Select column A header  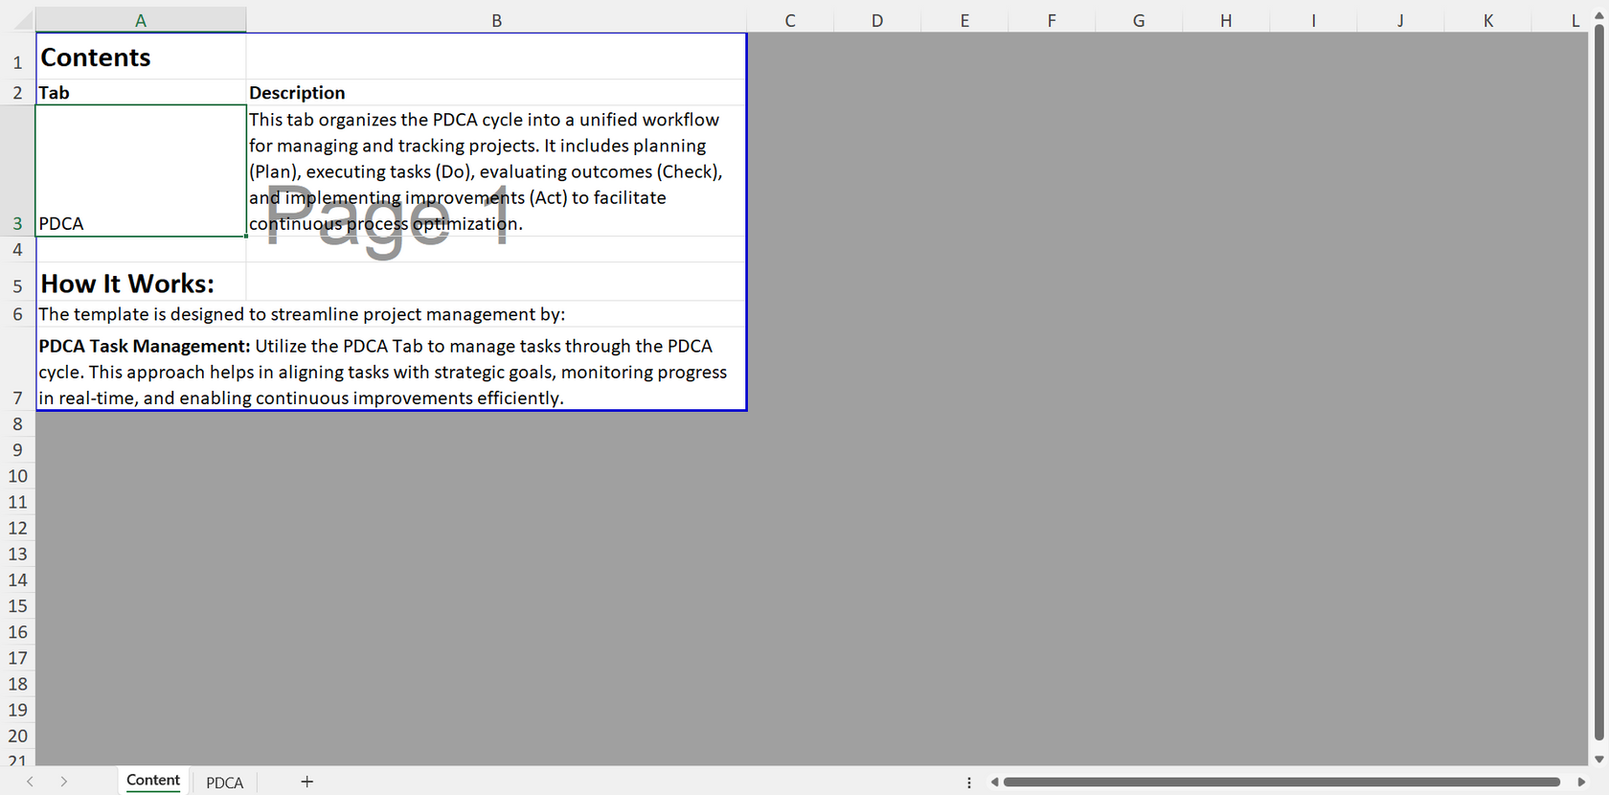click(x=141, y=20)
